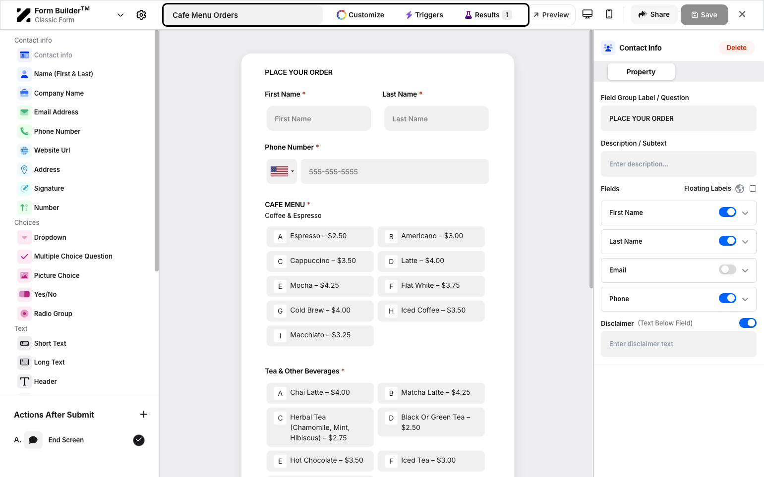The image size is (764, 477).
Task: Click Field Group Label input PLACE YOUR ORDER
Action: [x=679, y=118]
